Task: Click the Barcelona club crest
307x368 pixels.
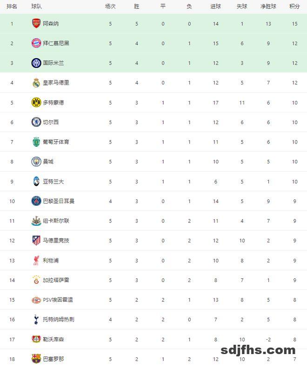Action: tap(36, 359)
